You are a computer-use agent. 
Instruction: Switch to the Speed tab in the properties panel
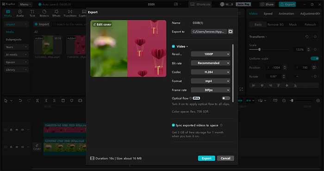click(268, 13)
